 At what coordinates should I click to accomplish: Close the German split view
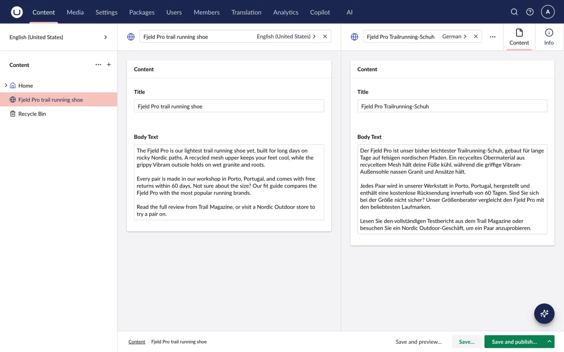476,36
